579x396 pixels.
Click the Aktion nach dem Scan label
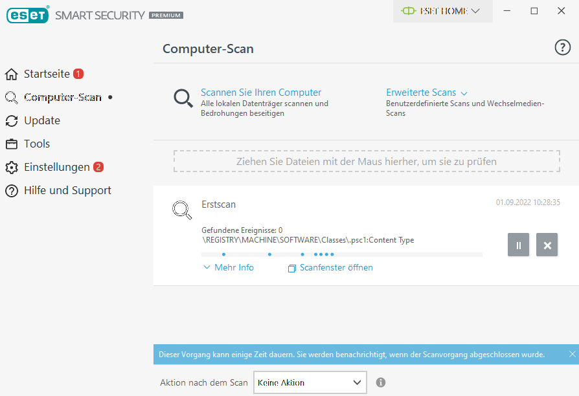pyautogui.click(x=204, y=382)
